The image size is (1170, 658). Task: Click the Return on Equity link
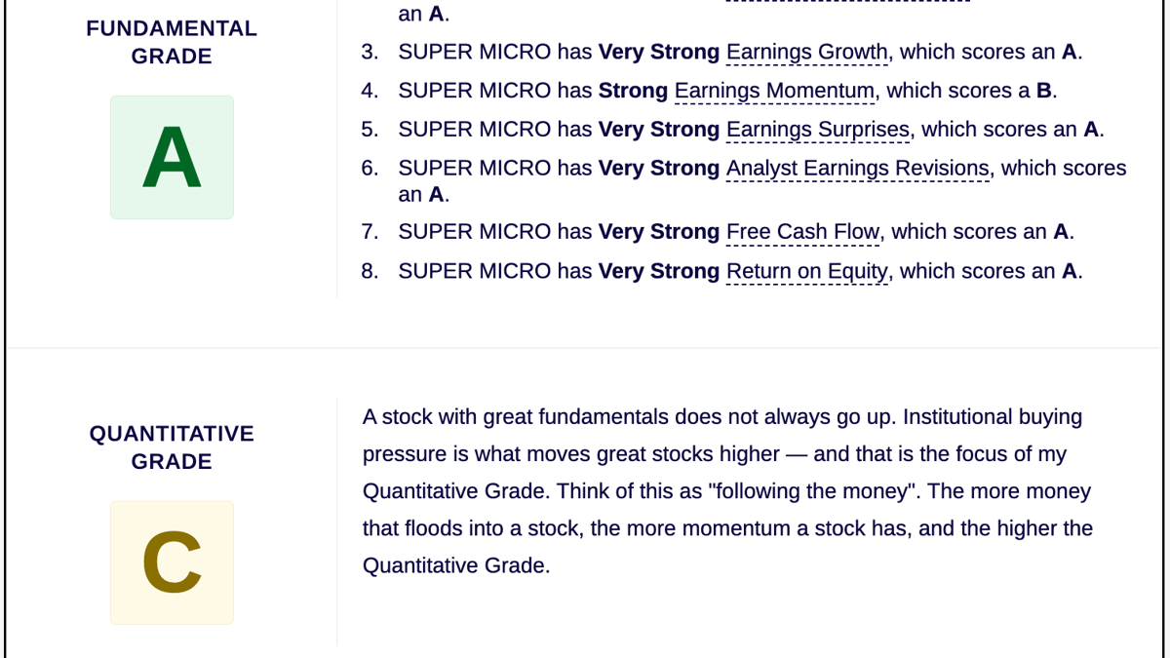click(x=807, y=271)
